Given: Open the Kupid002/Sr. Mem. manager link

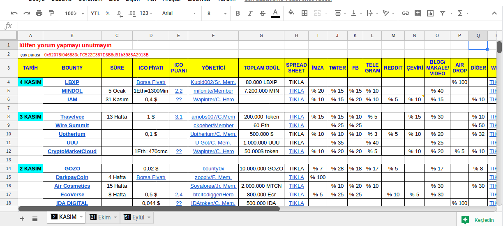Looking at the screenshot, I should click(x=213, y=82).
